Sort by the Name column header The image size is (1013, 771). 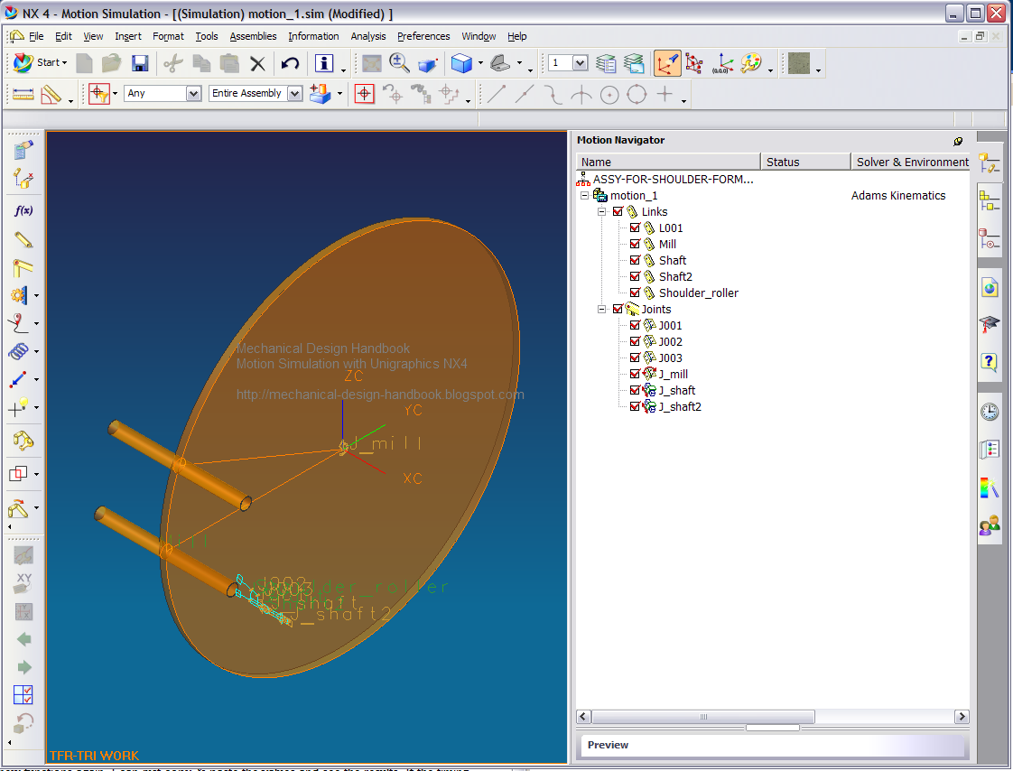pos(668,162)
